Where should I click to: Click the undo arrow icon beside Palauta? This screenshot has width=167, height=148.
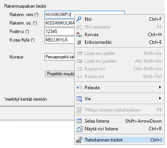(x=79, y=88)
